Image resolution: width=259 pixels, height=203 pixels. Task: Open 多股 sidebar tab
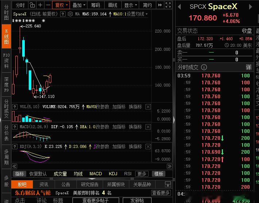point(6,181)
